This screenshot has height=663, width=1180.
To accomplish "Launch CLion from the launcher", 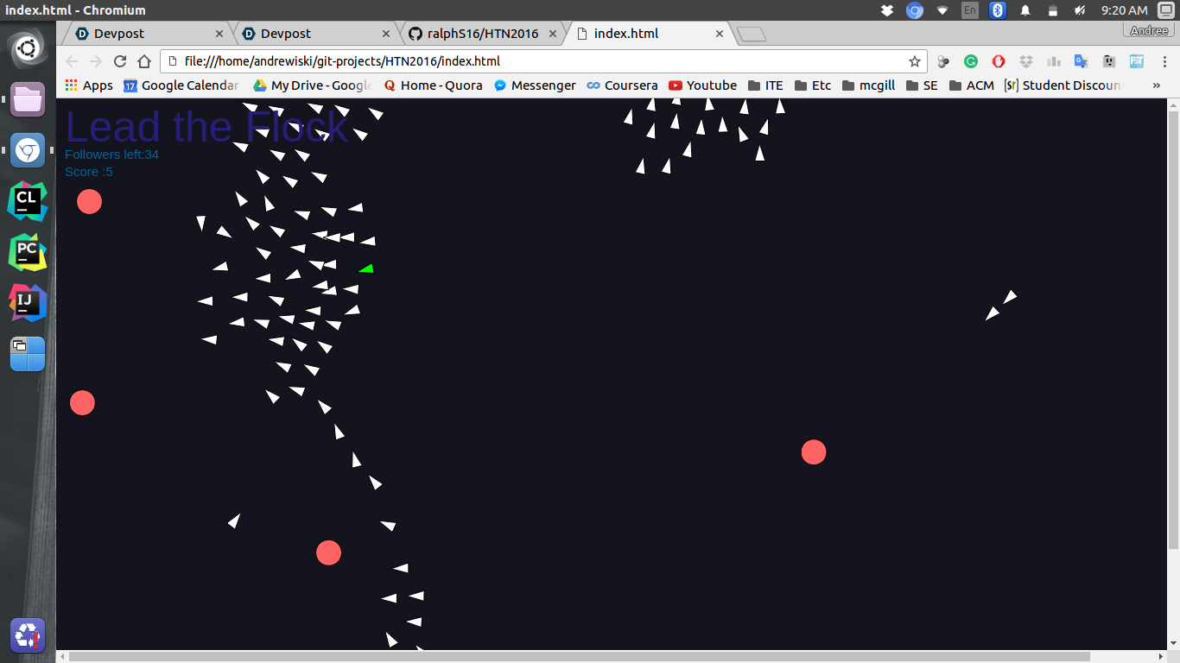I will coord(28,201).
